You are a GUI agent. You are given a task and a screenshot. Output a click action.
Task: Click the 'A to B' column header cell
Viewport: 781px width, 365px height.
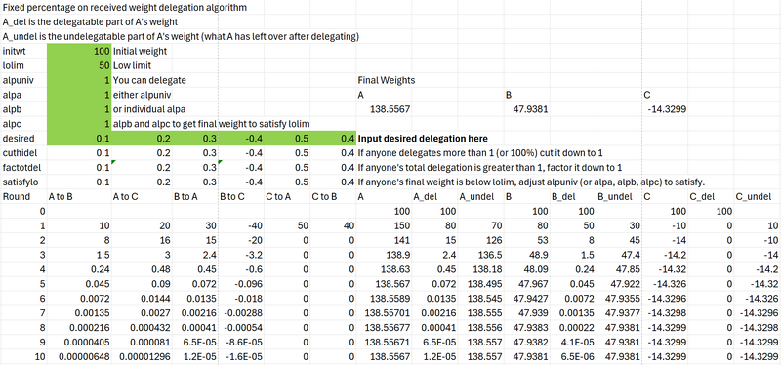[x=79, y=196]
